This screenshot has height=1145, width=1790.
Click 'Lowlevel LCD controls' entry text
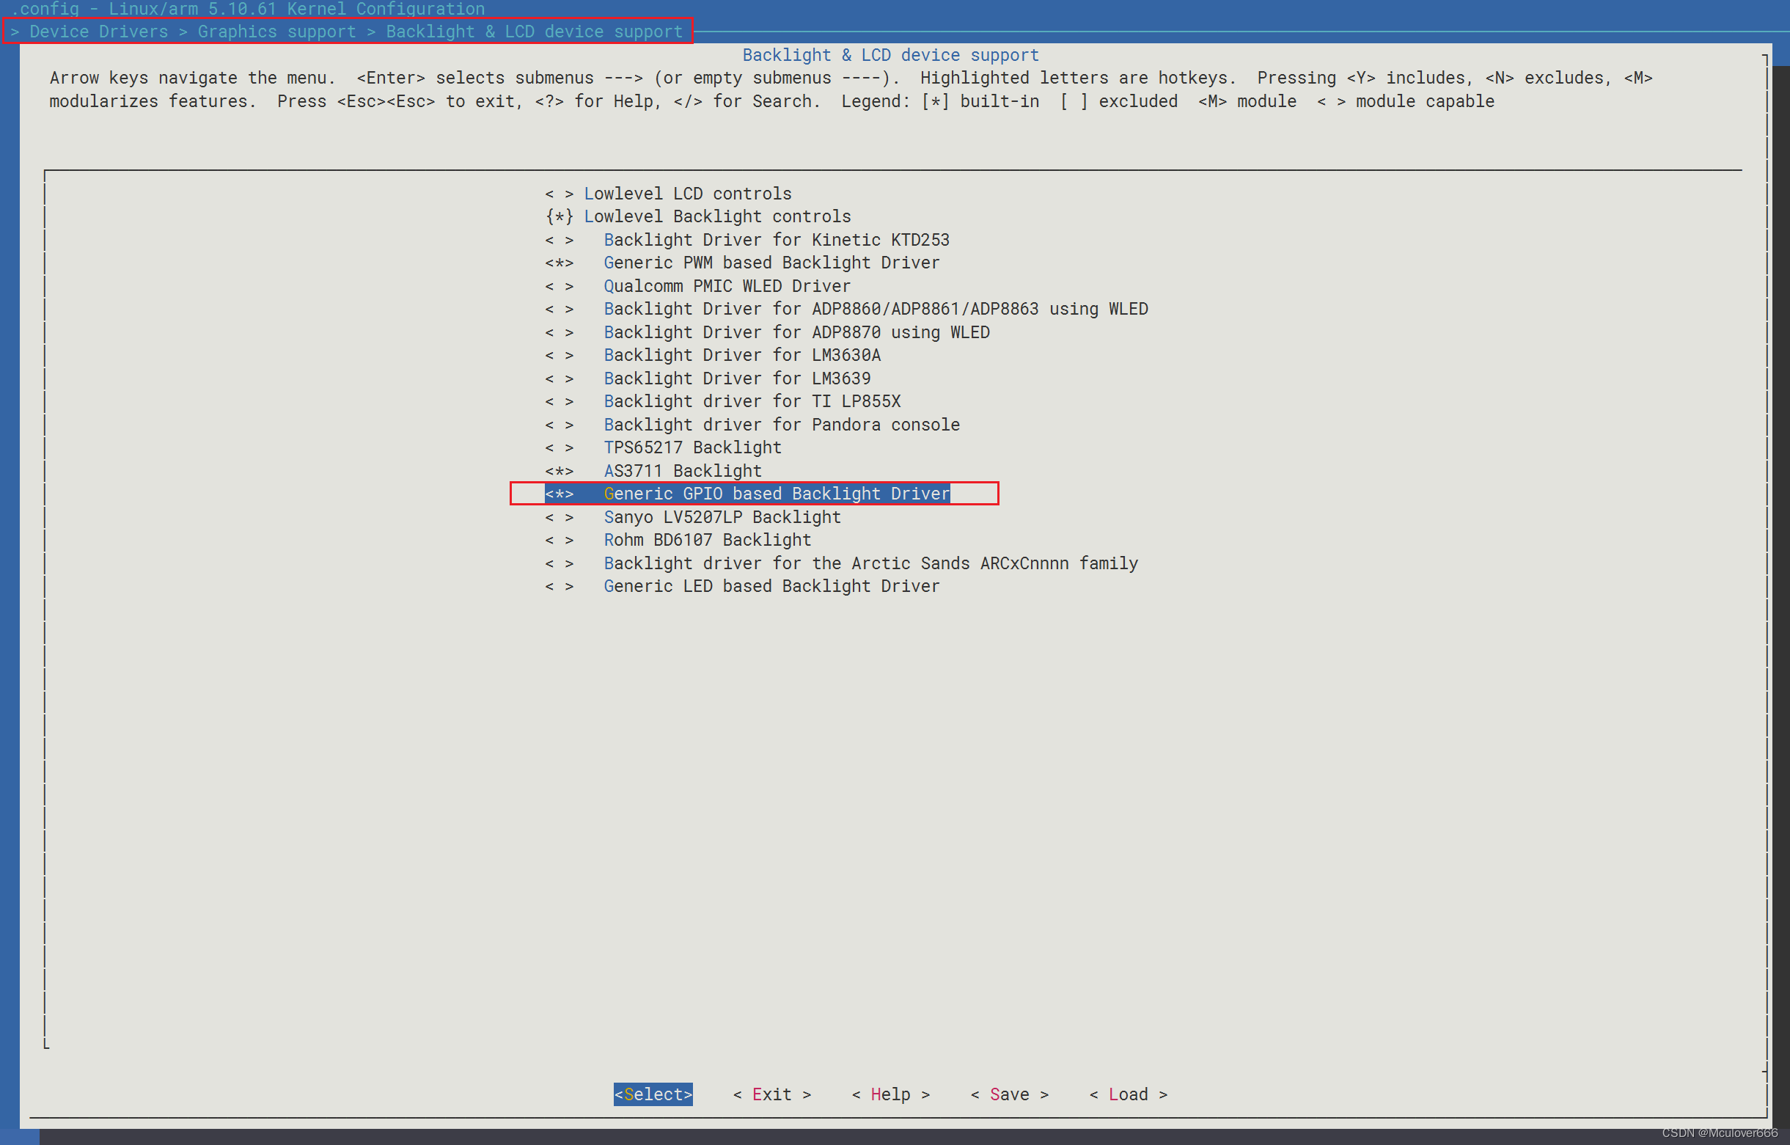tap(688, 194)
